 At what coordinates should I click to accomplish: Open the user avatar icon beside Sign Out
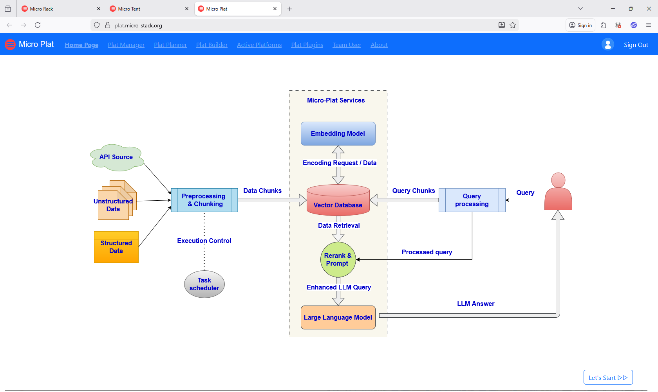coord(607,44)
